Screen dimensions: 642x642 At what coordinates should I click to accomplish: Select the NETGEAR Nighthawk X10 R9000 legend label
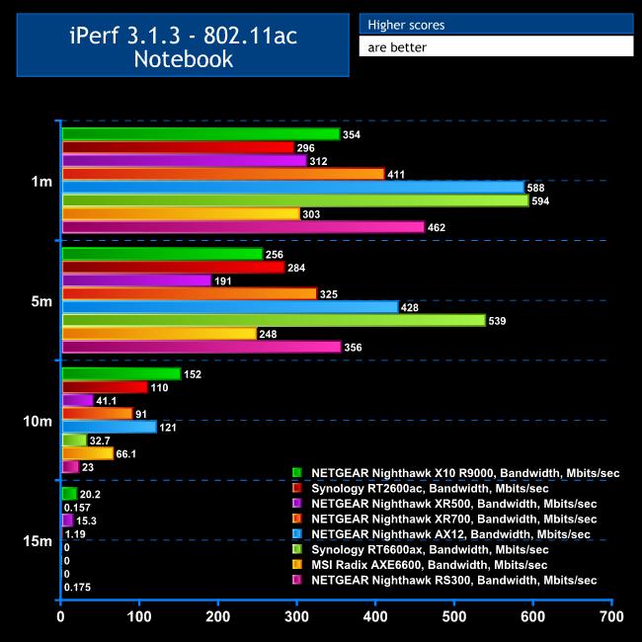click(x=465, y=473)
